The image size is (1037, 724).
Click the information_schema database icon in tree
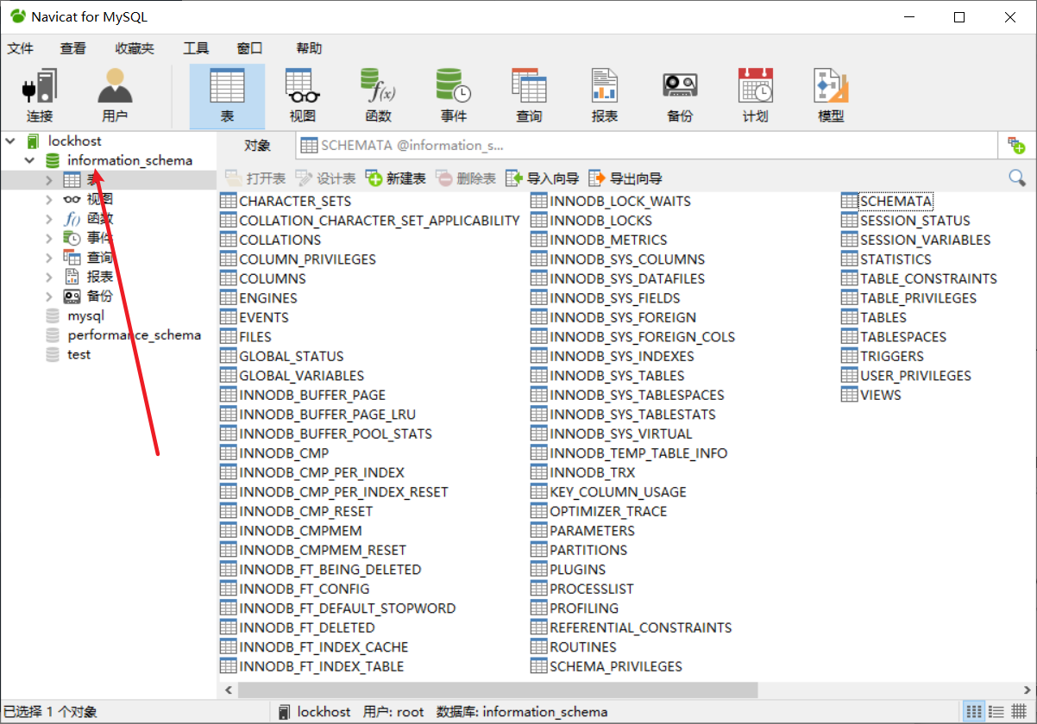[53, 160]
